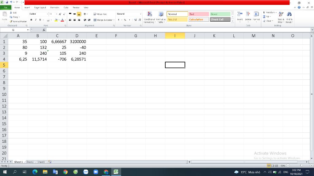Switch to Page Layout view in status bar
The height and width of the screenshot is (176, 314).
coord(273,166)
